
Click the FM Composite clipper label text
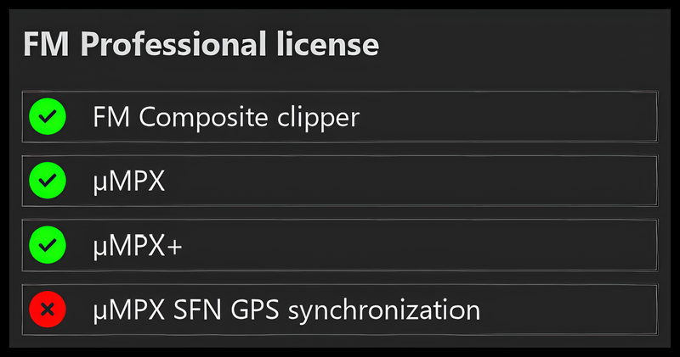226,118
